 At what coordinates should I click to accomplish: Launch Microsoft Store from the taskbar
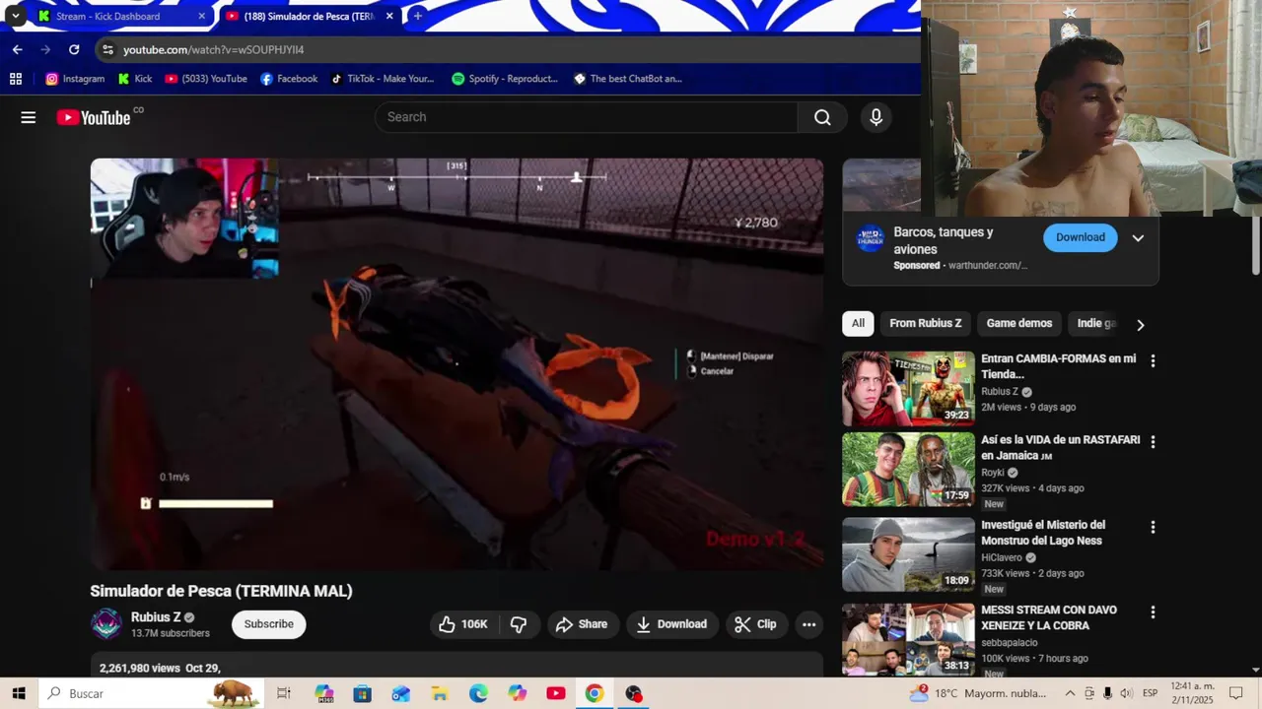click(363, 693)
